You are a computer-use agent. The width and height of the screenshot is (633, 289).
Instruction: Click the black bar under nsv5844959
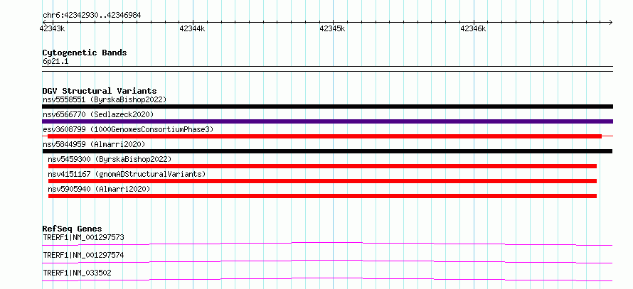click(327, 151)
